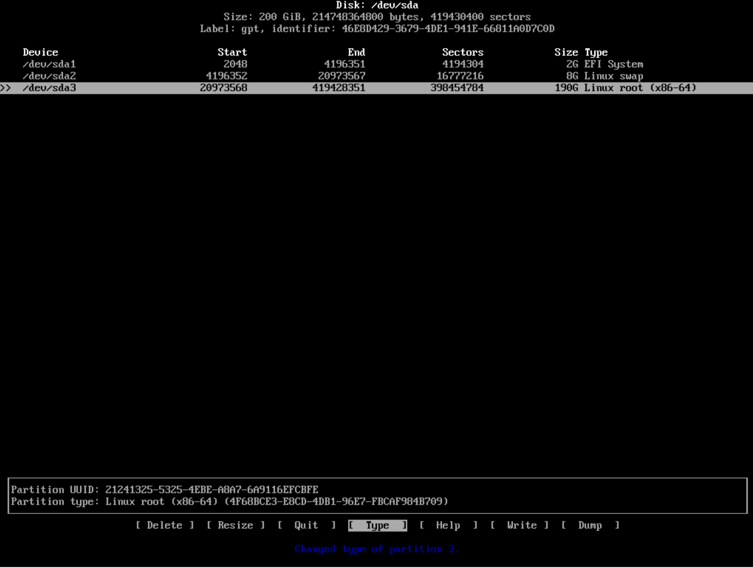Click the Linux swap type entry
Image resolution: width=753 pixels, height=568 pixels.
[x=613, y=76]
